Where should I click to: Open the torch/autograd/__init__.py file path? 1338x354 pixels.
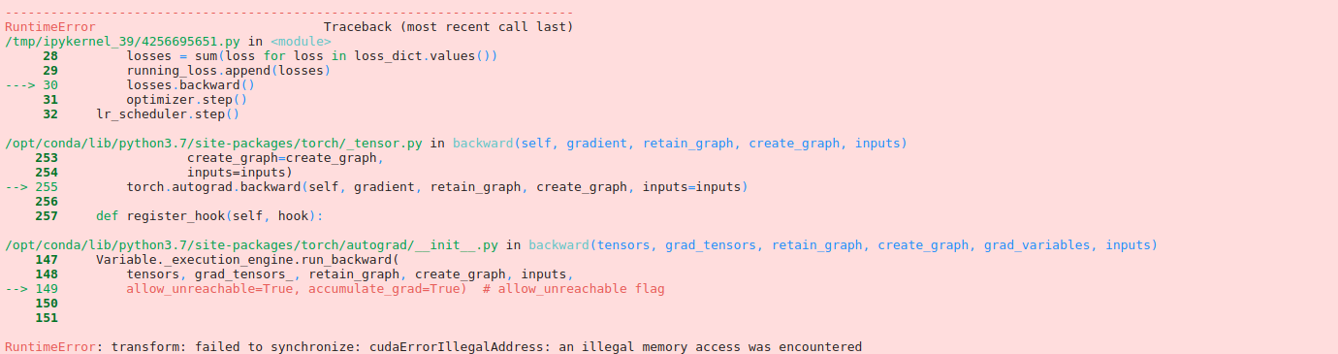[x=251, y=245]
